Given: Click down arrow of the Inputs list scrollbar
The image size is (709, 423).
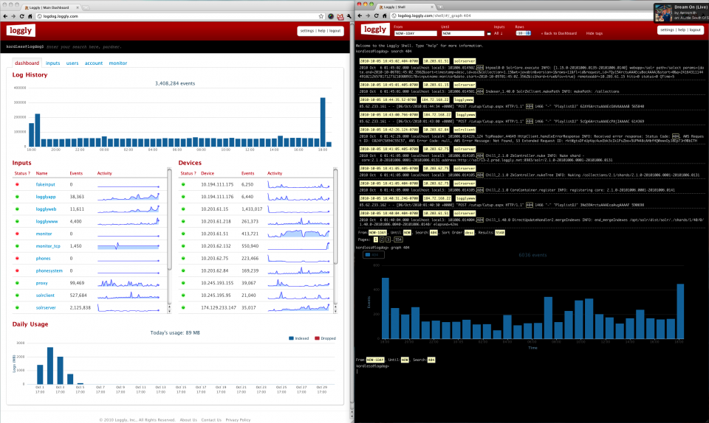Looking at the screenshot, I should [x=169, y=311].
